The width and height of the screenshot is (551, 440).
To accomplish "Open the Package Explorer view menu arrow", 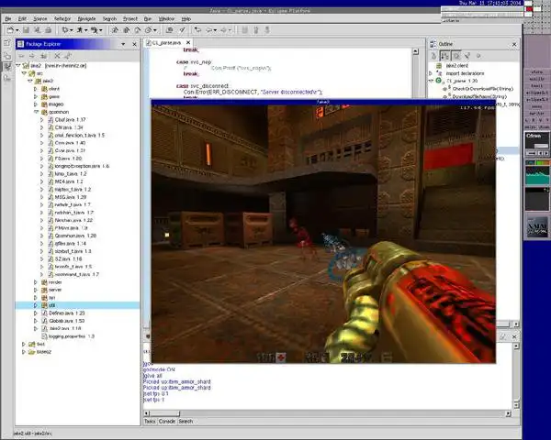I will click(x=123, y=44).
